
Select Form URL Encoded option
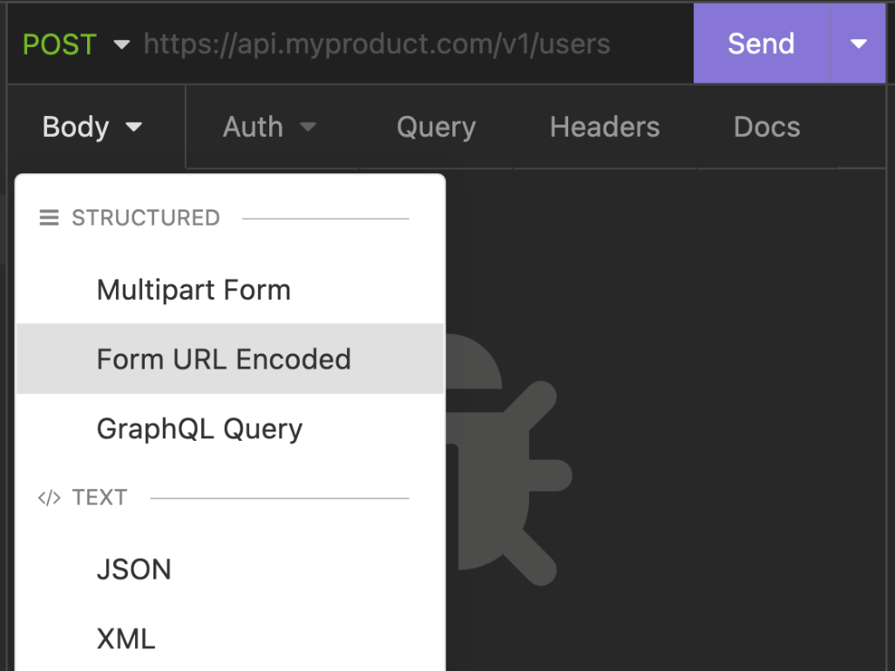(224, 359)
